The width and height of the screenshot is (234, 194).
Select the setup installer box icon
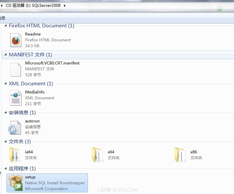click(15, 183)
